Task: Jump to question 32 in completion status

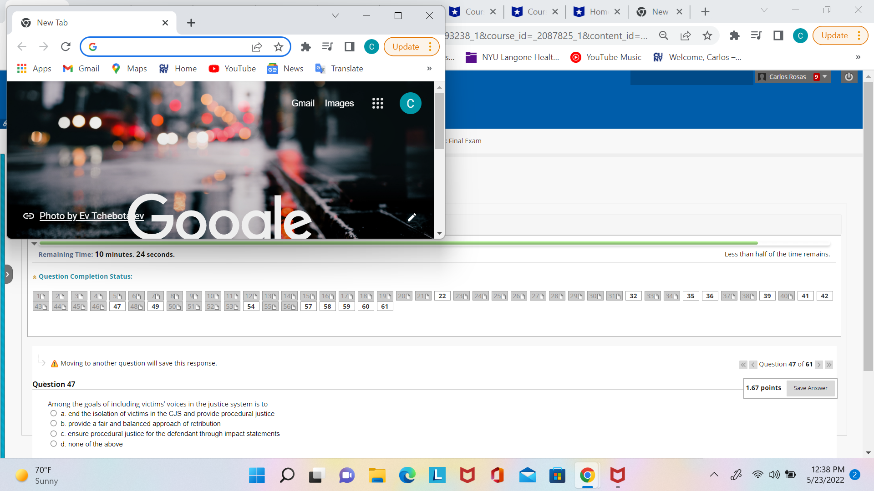Action: tap(633, 296)
